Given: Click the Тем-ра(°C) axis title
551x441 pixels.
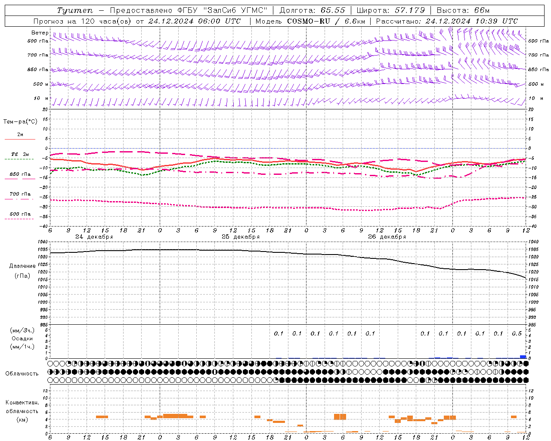Looking at the screenshot, I should coord(20,122).
